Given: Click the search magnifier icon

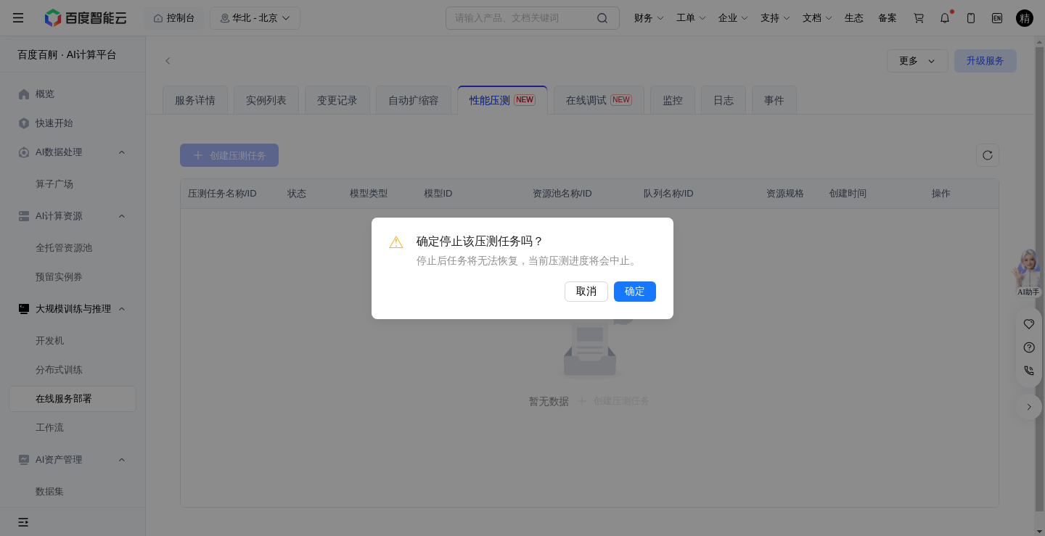Looking at the screenshot, I should (x=602, y=18).
